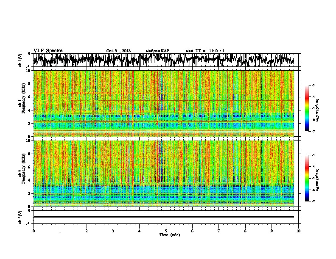
Task: Click the 'ch.1(V)' axis label
Action: 20,60
